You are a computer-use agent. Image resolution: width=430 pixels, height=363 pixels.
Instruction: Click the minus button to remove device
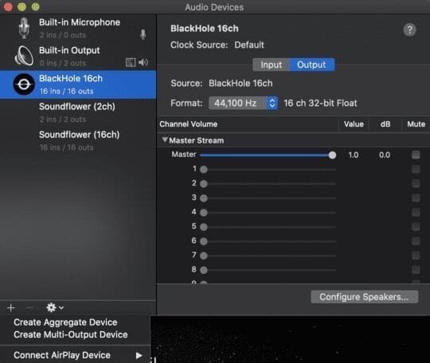pos(29,308)
